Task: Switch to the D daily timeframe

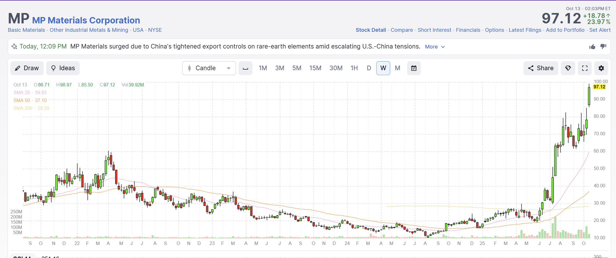Action: [369, 68]
